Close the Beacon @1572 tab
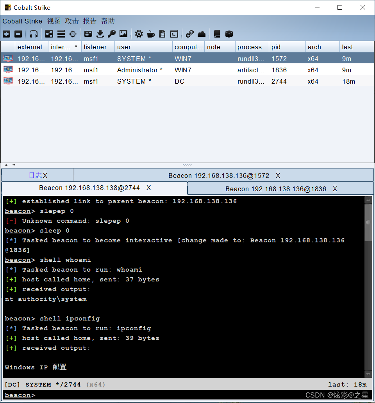The image size is (375, 403). [278, 176]
